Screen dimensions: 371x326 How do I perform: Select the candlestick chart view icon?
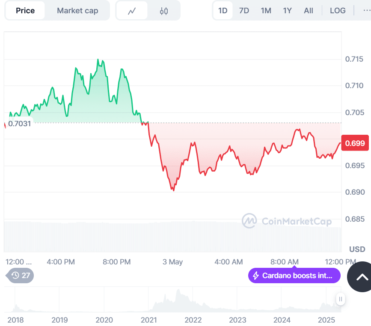[x=164, y=11]
